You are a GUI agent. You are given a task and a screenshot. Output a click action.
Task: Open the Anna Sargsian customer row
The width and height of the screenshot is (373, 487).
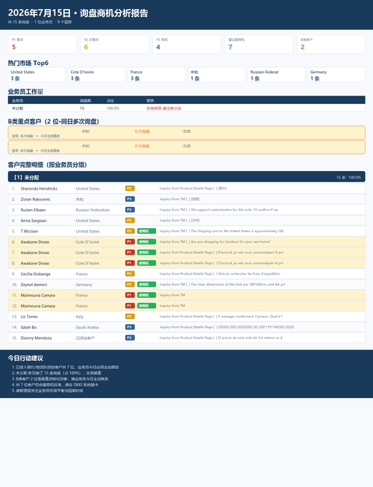click(x=186, y=220)
